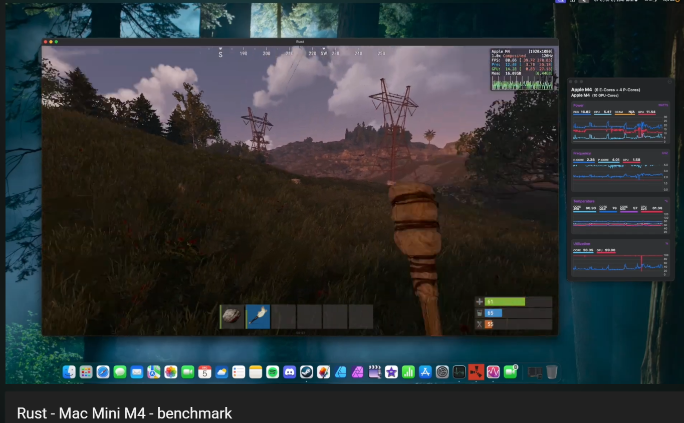
Task: Click the Temperature section heading
Action: pos(584,201)
